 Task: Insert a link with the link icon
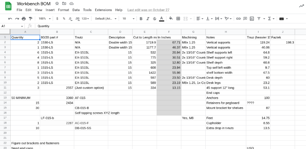click(238, 19)
